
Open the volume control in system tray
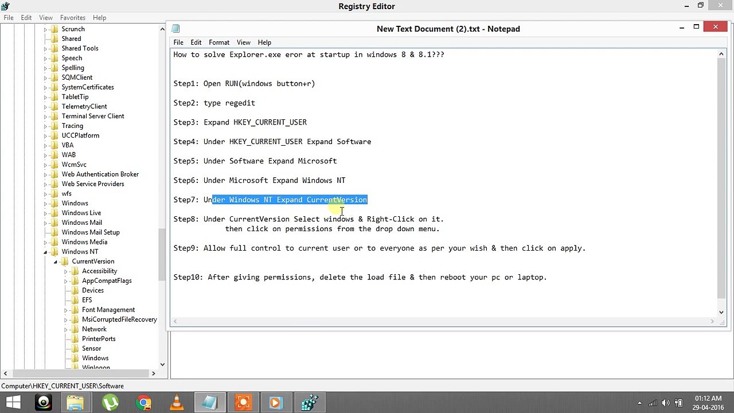click(x=666, y=403)
